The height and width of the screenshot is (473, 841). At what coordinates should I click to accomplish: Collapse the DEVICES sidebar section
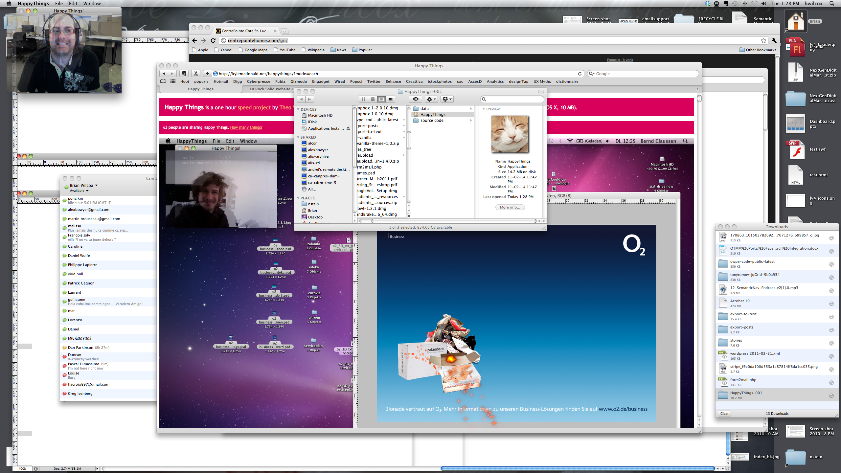(298, 109)
